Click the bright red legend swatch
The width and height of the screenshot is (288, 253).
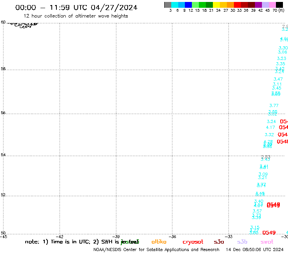click(237, 5)
